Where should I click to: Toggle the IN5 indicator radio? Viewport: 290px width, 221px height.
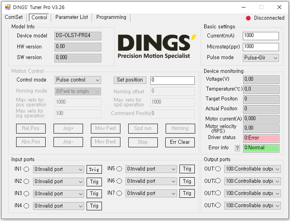[119, 169]
